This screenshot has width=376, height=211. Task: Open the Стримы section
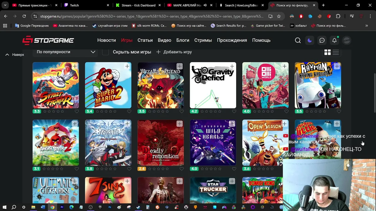(x=203, y=40)
